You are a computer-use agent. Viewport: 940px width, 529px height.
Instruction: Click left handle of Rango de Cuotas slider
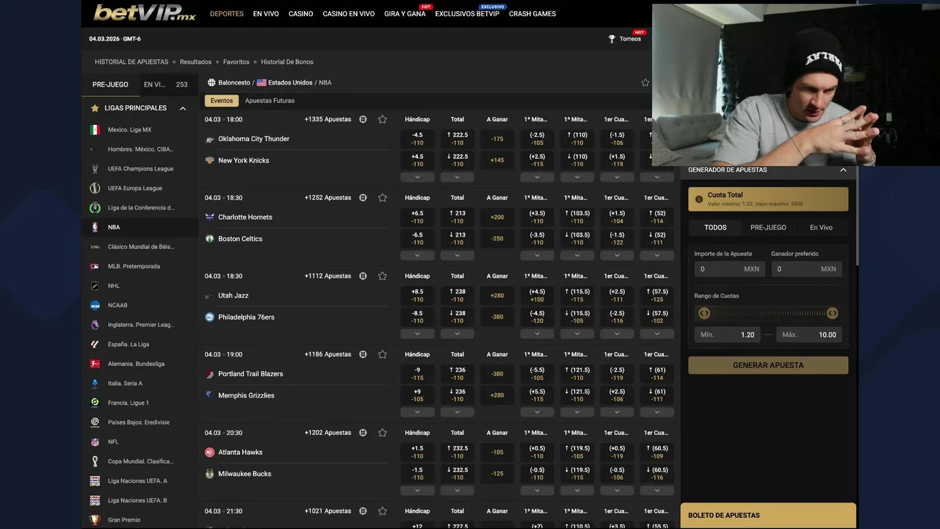click(704, 313)
